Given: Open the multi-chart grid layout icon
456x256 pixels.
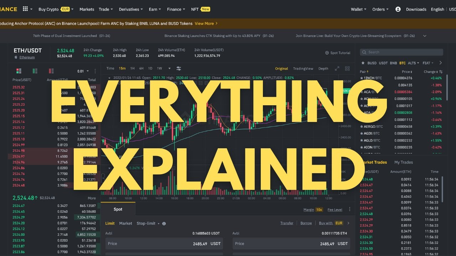Looking at the screenshot, I should (x=347, y=69).
